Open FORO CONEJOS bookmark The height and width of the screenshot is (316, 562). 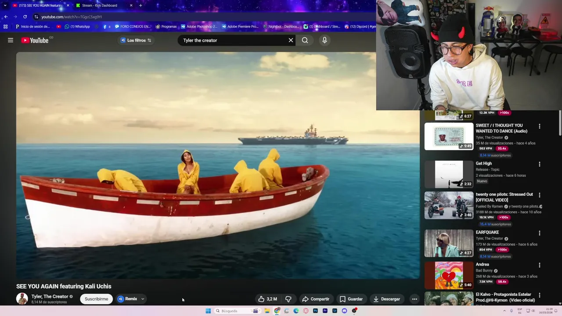pyautogui.click(x=132, y=26)
